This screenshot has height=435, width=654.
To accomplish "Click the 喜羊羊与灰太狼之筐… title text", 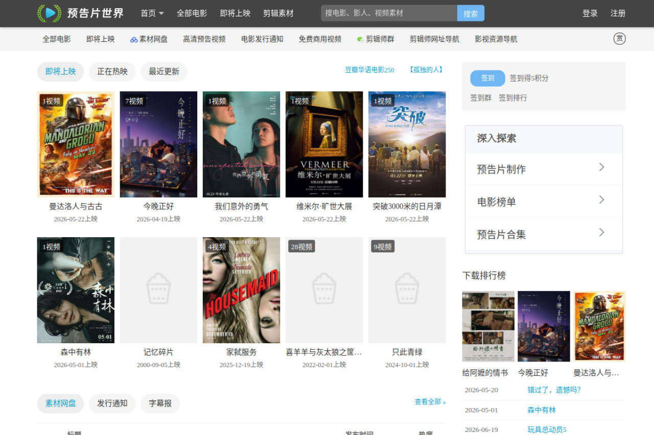I will (x=324, y=352).
